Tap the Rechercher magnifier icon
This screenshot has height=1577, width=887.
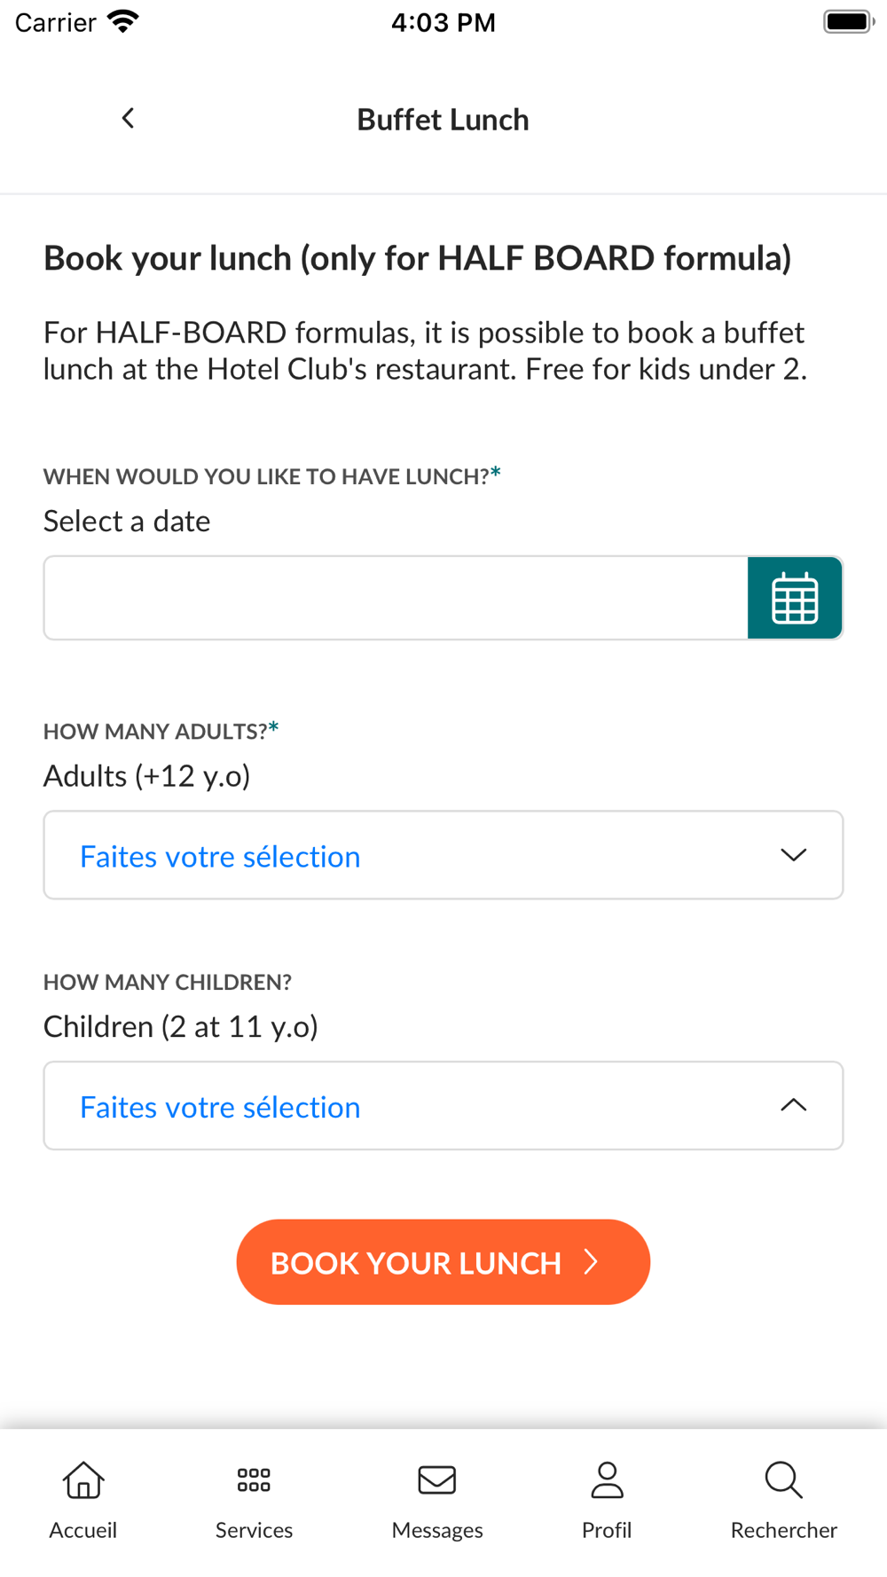click(783, 1479)
